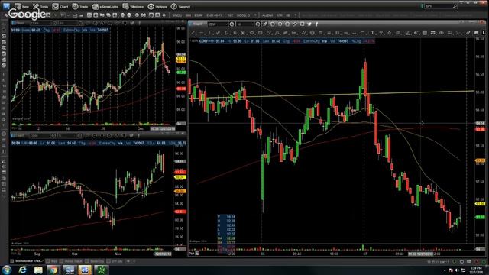Click Windows Start button

(x=7, y=270)
